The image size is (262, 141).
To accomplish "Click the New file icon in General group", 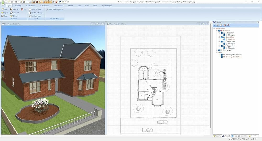I will coord(3,9).
